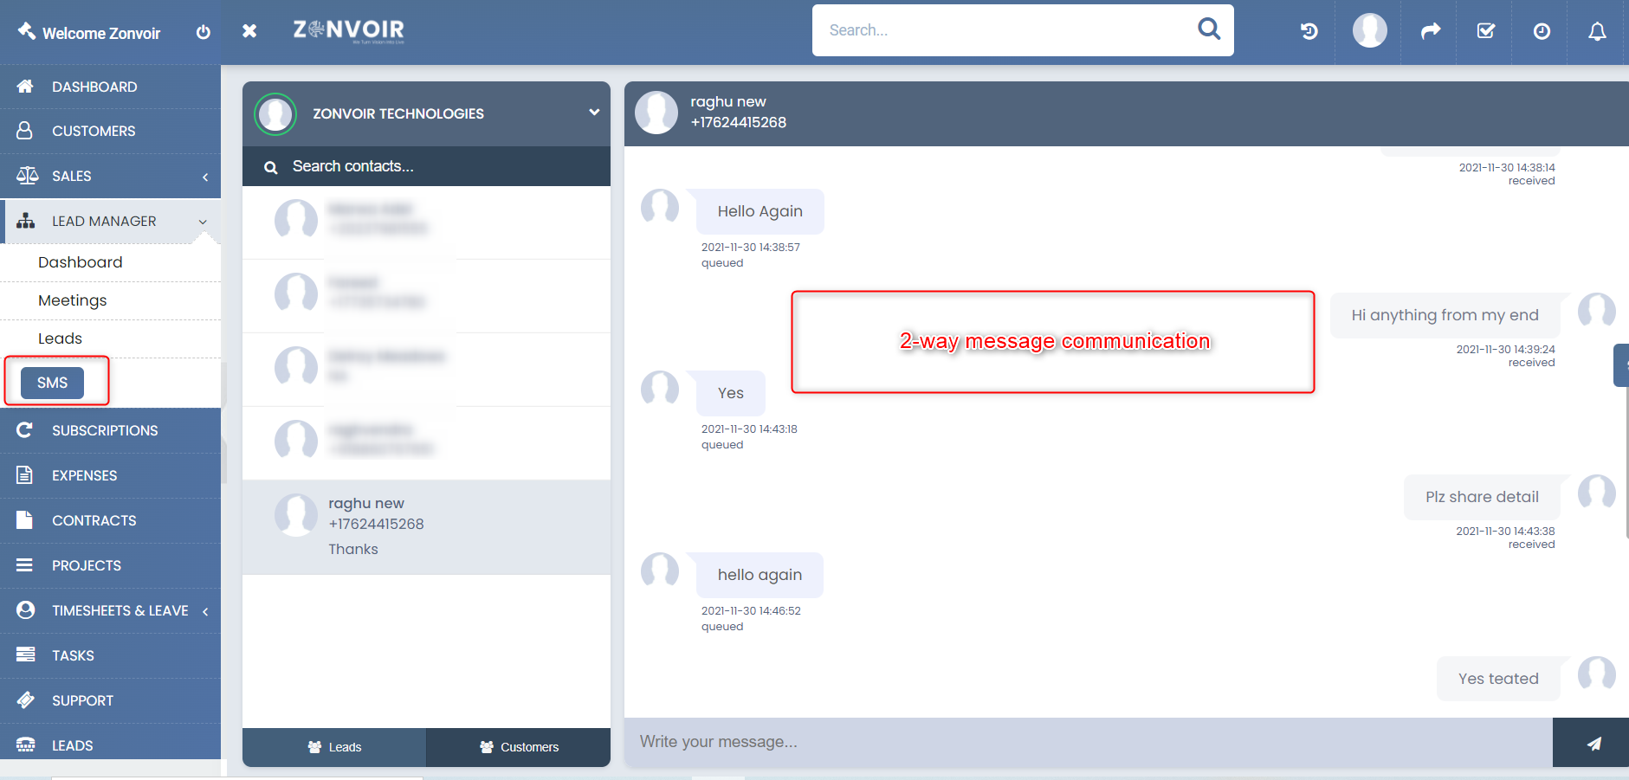Click the user profile avatar in header
This screenshot has height=780, width=1629.
click(1368, 31)
